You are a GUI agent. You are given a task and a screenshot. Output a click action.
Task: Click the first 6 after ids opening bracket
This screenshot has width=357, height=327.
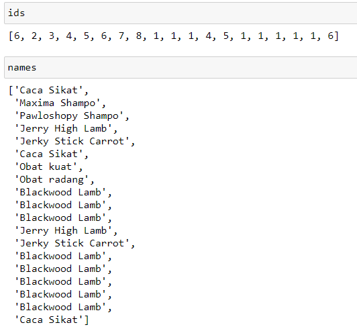pyautogui.click(x=17, y=36)
